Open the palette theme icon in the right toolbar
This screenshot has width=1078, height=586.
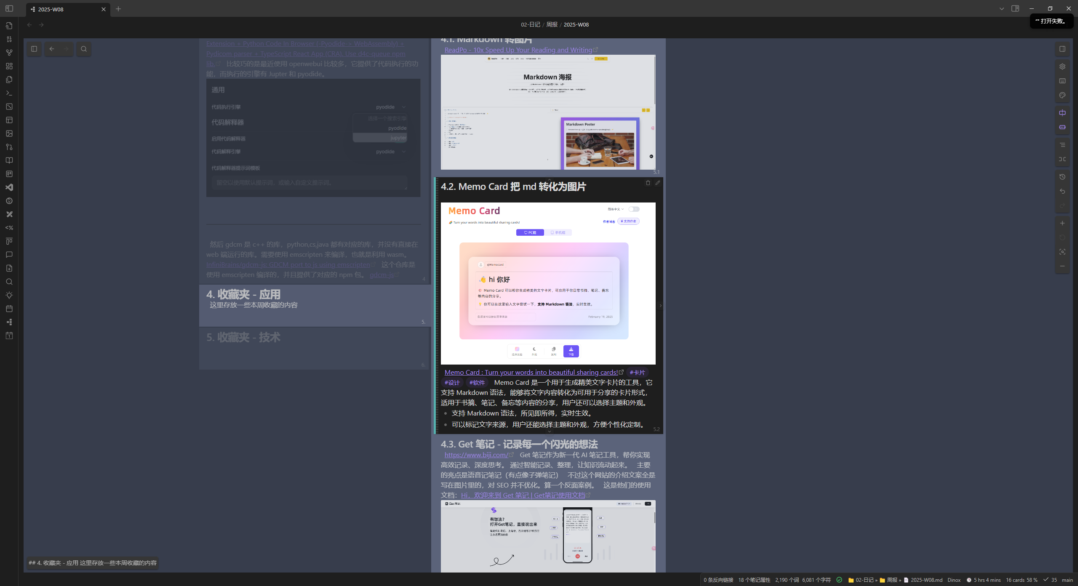(1062, 95)
